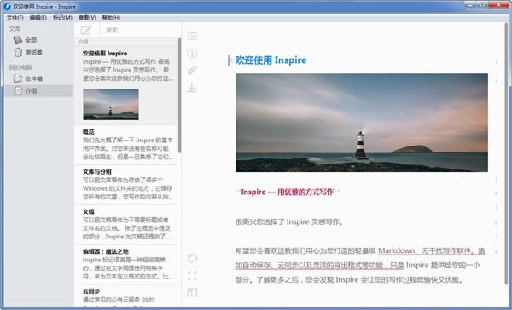512x310 pixels.
Task: Click the line 很高兴您选择了 Inspire 灵感写作
Action: pyautogui.click(x=289, y=222)
